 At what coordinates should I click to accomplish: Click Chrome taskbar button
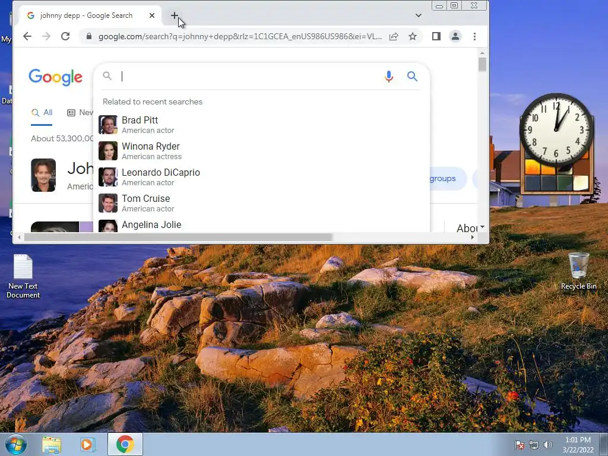coord(125,444)
